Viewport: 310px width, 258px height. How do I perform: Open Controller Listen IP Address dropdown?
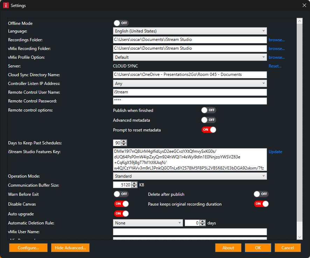(x=190, y=83)
